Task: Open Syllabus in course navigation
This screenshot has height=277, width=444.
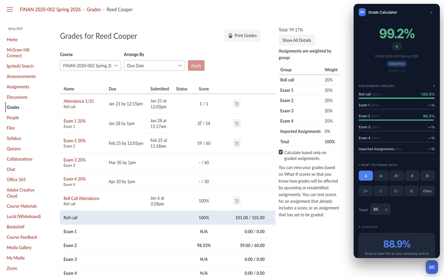Action: [14, 138]
